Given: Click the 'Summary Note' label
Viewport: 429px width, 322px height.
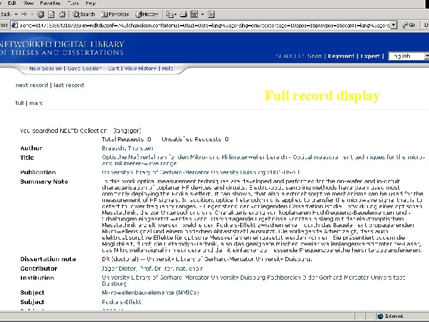Looking at the screenshot, I should [44, 181].
